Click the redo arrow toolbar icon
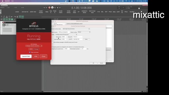 coord(15,17)
